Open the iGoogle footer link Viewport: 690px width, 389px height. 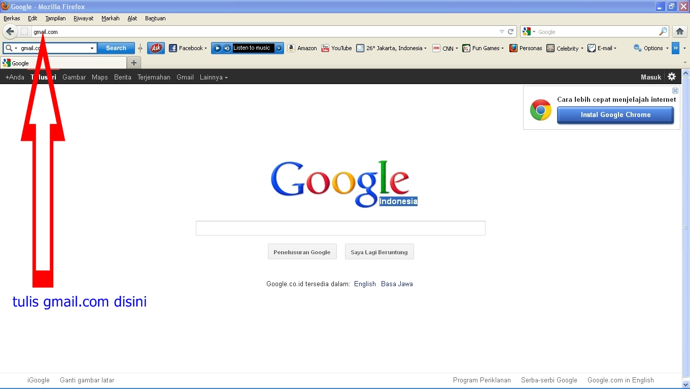click(x=39, y=380)
